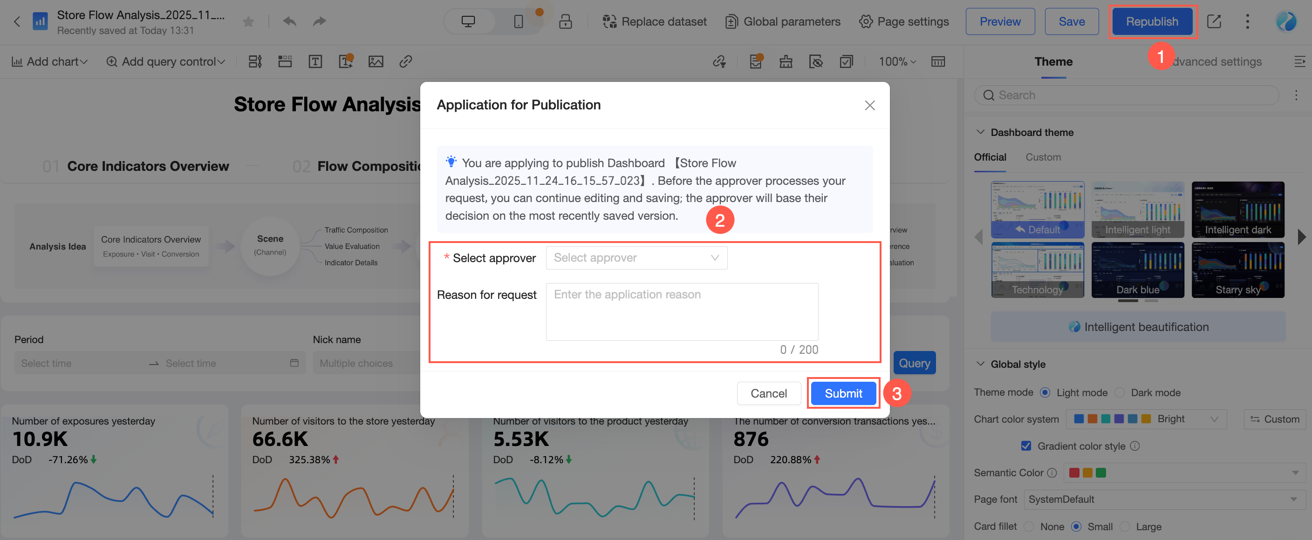Click the hyperlink insert icon
The width and height of the screenshot is (1312, 540).
(x=405, y=61)
